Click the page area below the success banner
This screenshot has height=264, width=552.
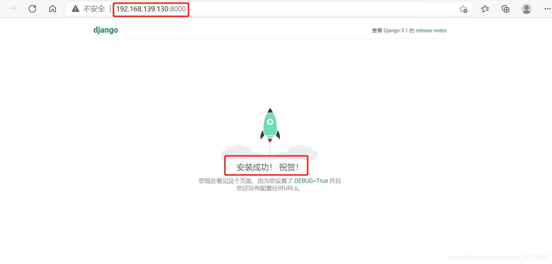(270, 220)
